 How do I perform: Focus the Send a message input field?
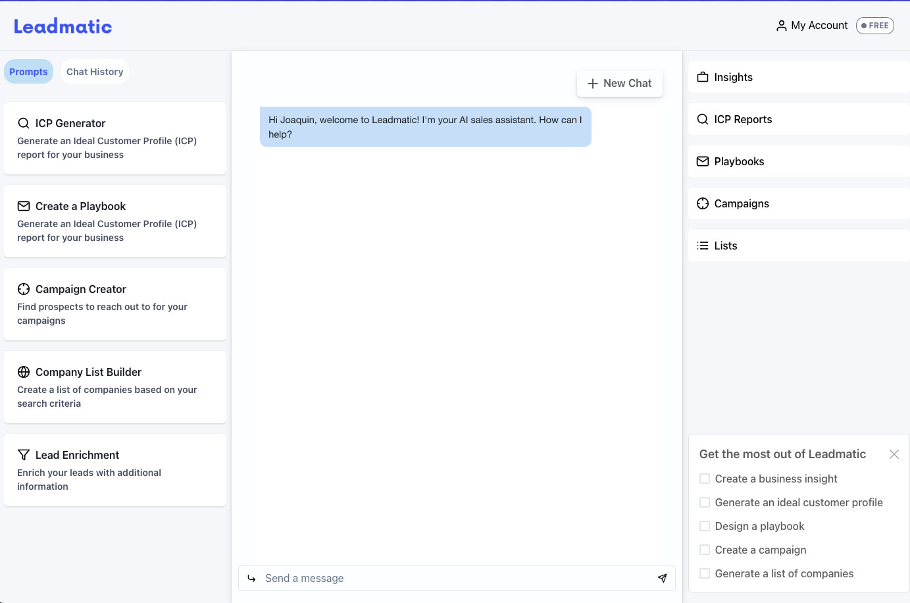pos(457,578)
